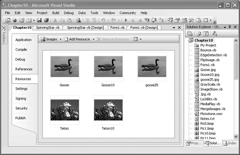Select the Teton10 image thumbnail

108,110
